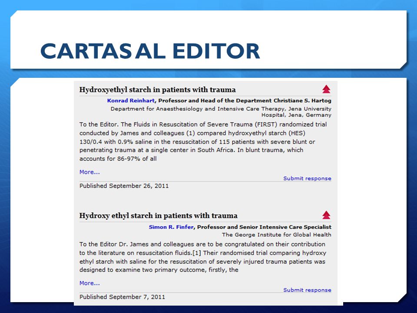Click 'Published September 26, 2011' text

click(x=124, y=186)
